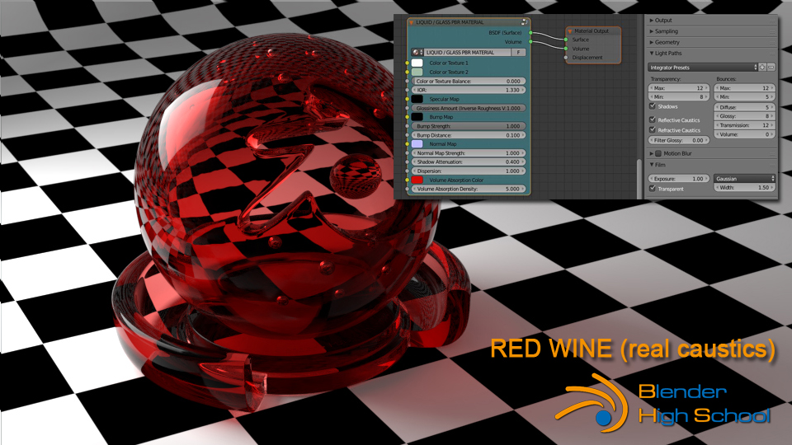Viewport: 792px width, 445px height.
Task: Click the Diffuse bounces field
Action: click(x=744, y=107)
